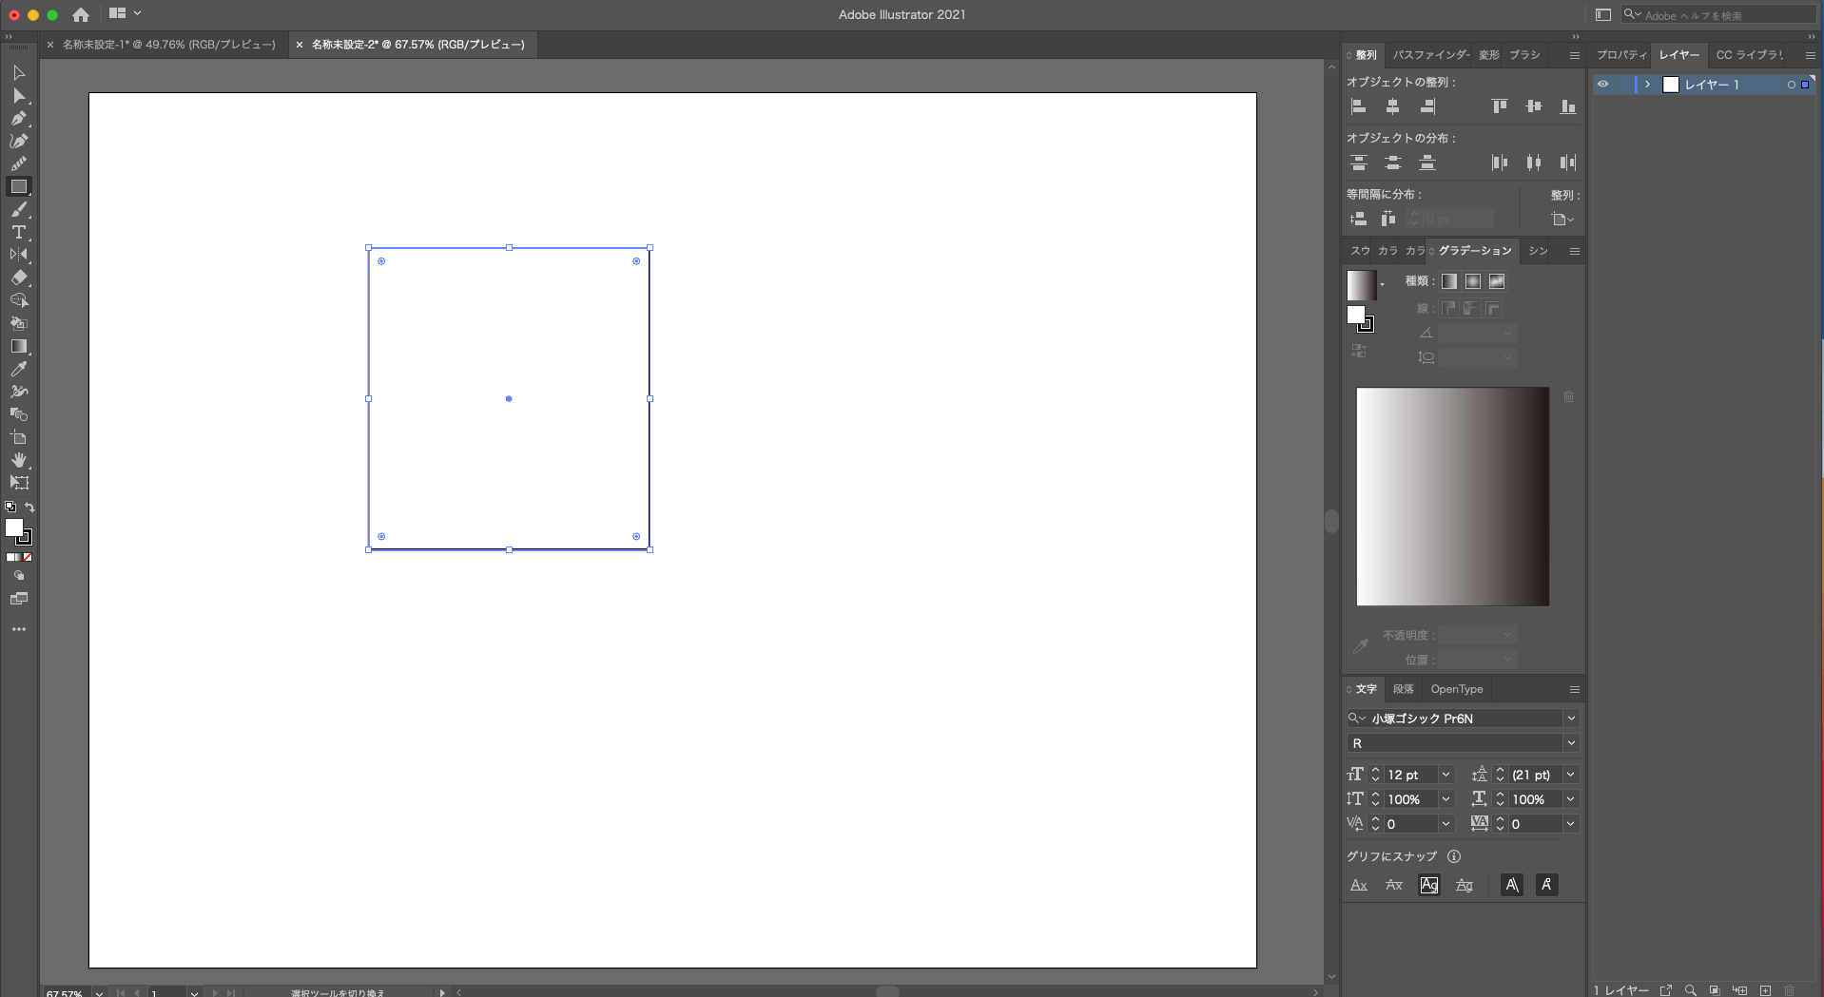Select the Eyedropper tool
This screenshot has height=997, width=1824.
[x=18, y=369]
